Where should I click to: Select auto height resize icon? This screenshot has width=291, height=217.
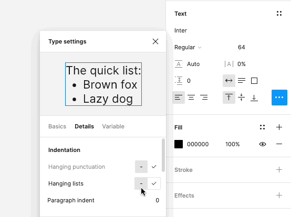click(242, 81)
